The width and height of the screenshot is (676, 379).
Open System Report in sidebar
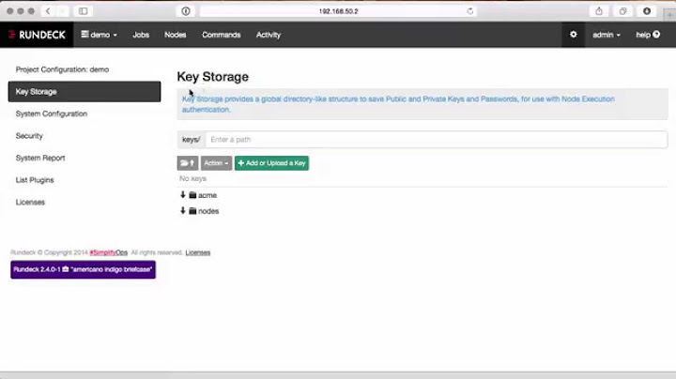tap(40, 158)
